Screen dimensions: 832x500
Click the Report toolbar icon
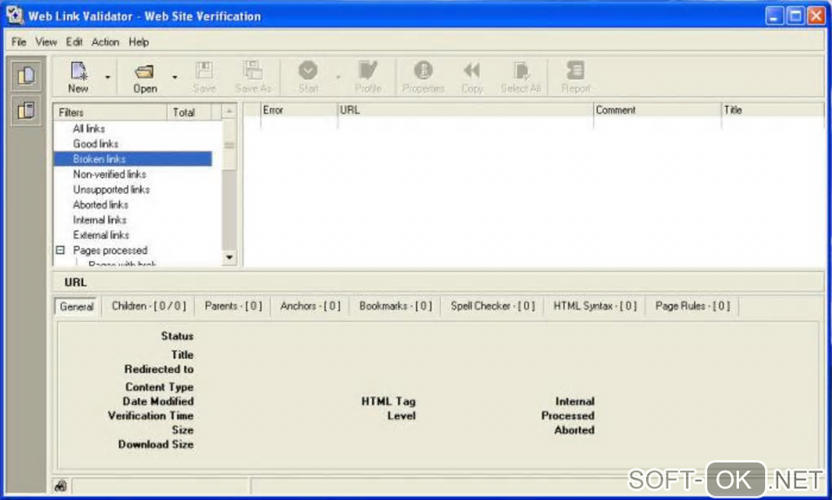point(575,73)
